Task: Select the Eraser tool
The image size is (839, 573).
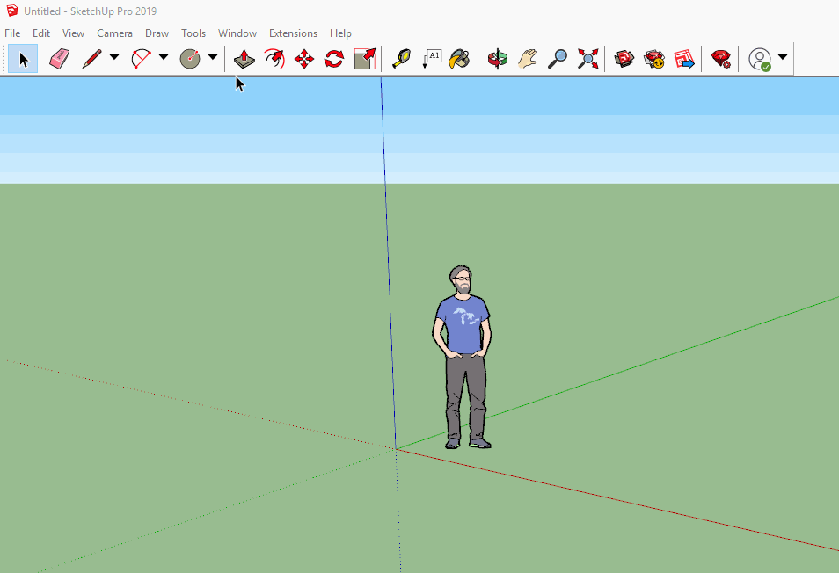Action: tap(59, 59)
